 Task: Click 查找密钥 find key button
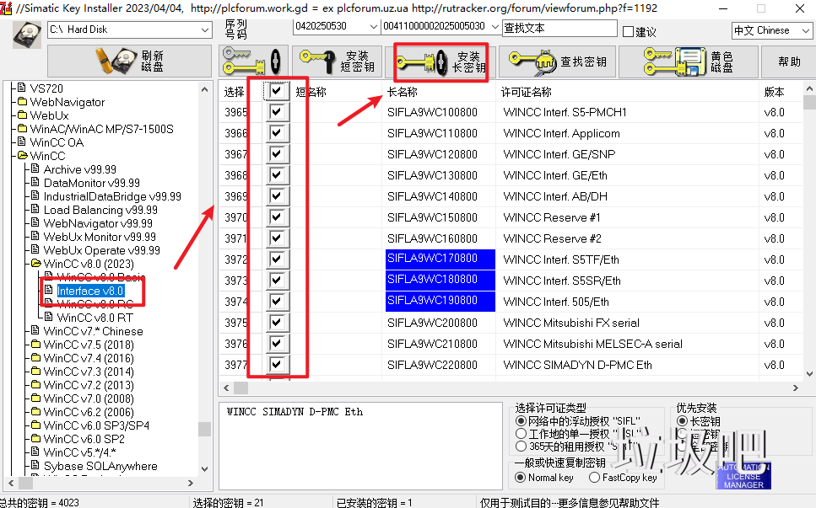tap(557, 61)
